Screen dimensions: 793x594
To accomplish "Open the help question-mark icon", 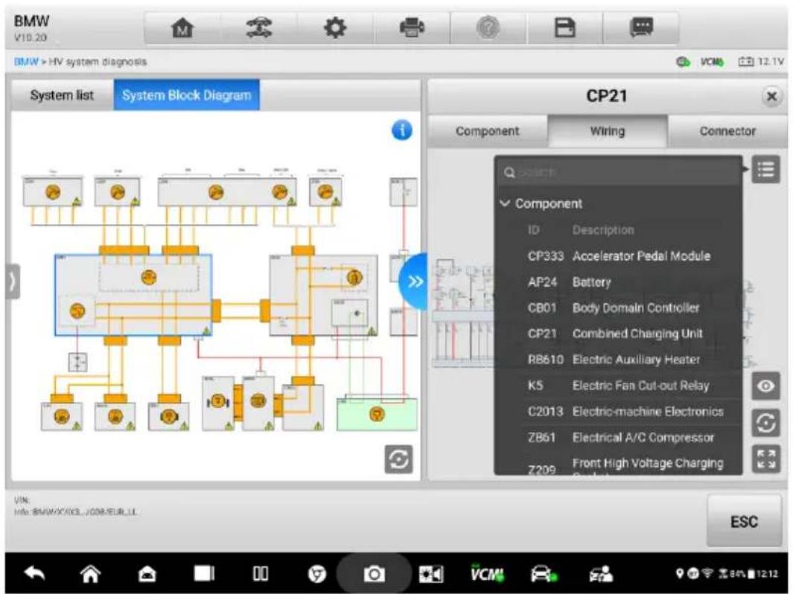I will tap(488, 28).
